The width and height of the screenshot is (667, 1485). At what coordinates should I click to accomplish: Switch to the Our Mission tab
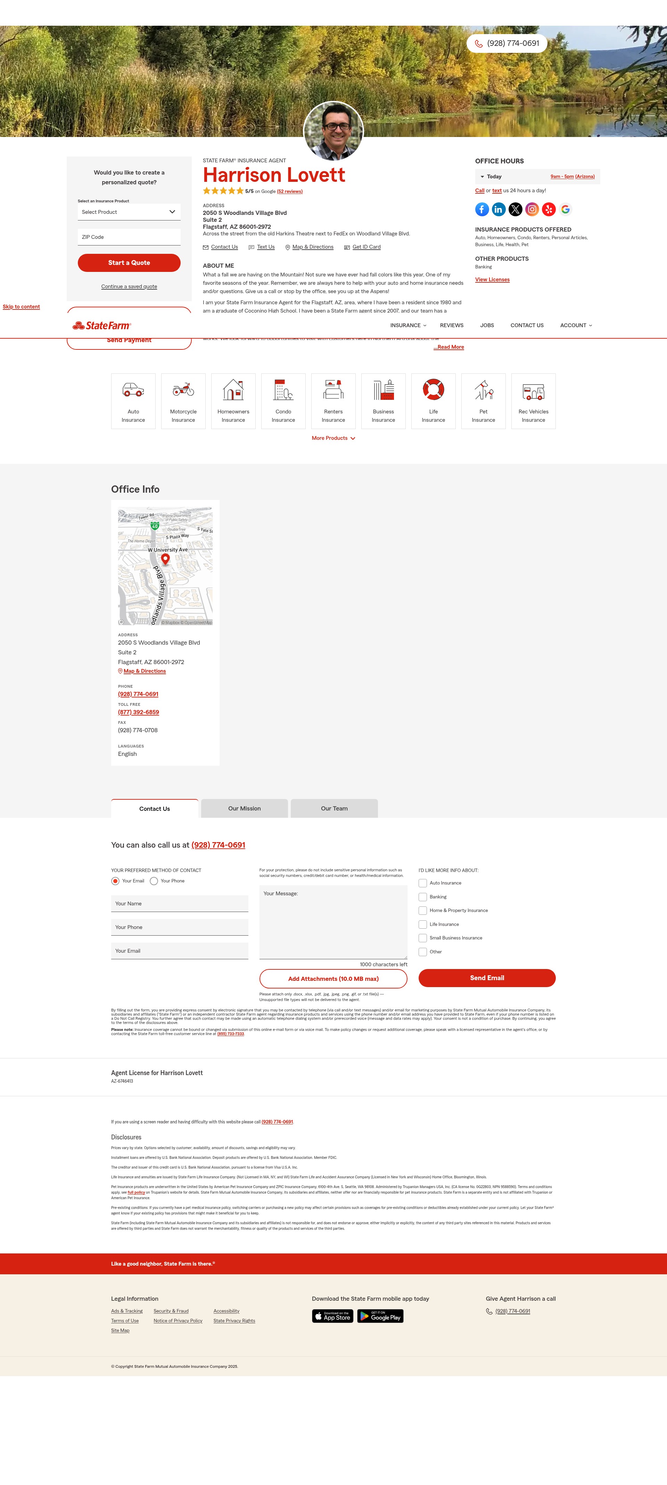click(244, 809)
